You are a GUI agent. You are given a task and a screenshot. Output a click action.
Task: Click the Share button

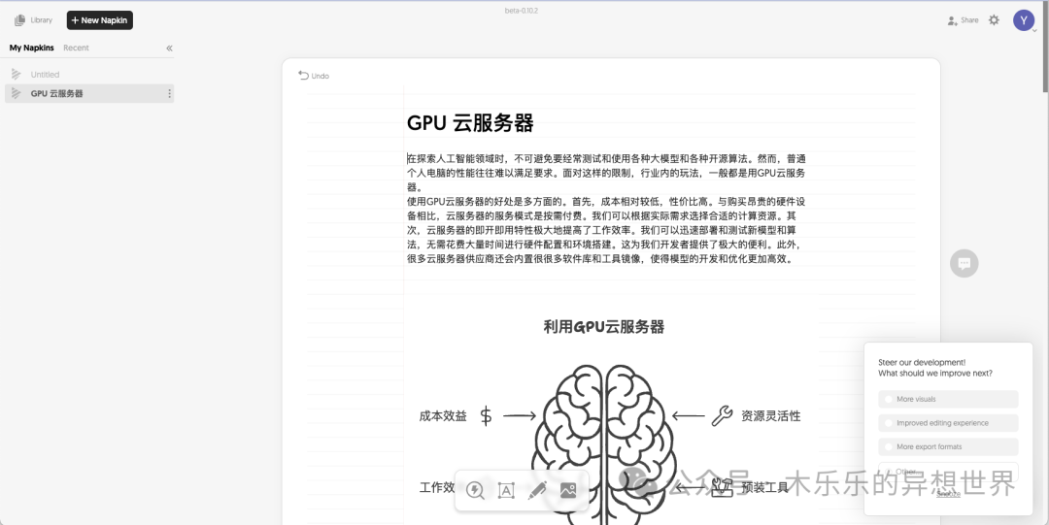tap(963, 20)
